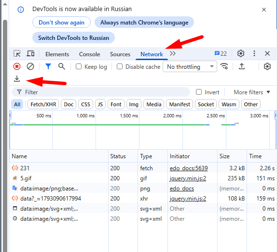
Task: Import HAR file with upload icon
Action: click(242, 66)
